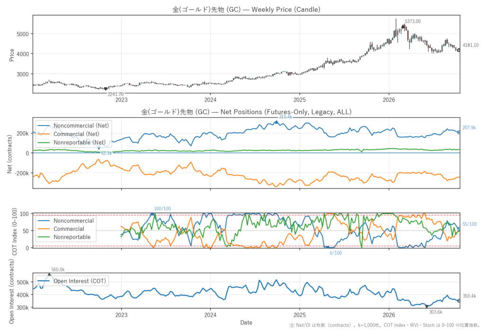Click the 315.4k net position peak label
485x331 pixels.
[x=285, y=116]
